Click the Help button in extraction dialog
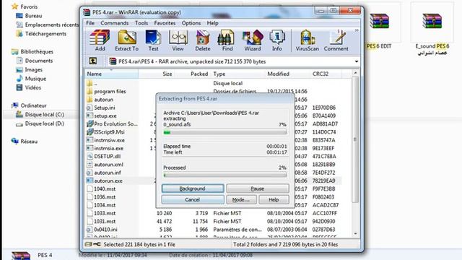462x260 pixels. [x=274, y=200]
